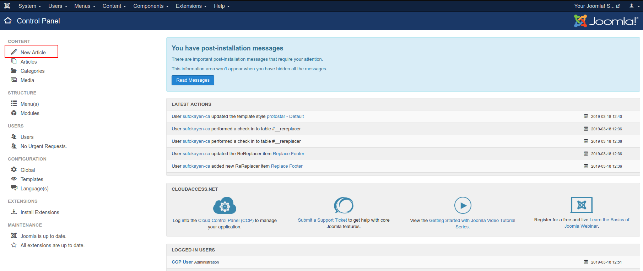The image size is (643, 271).
Task: Click the support ticket swirl icon
Action: tap(344, 205)
